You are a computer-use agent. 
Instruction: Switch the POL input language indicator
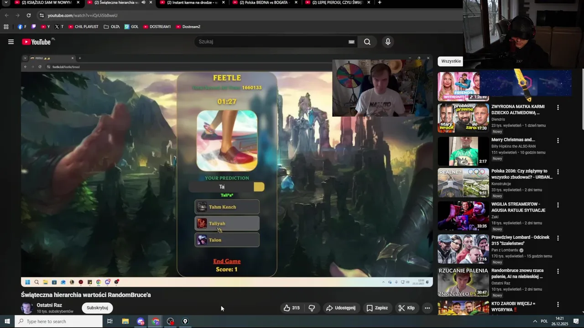point(544,322)
